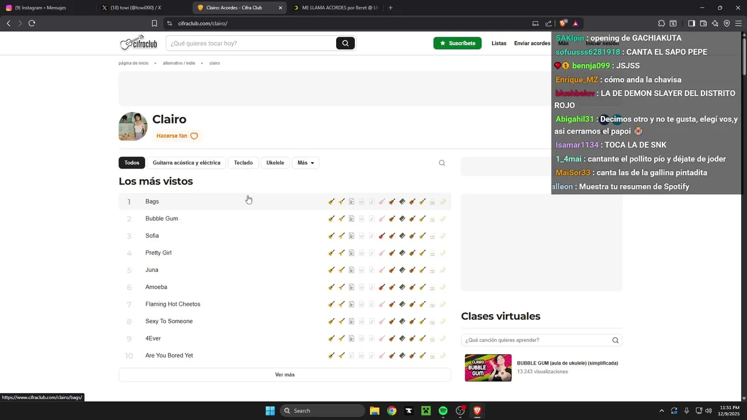Open acoustic guitar chords icon for Bags
Image resolution: width=747 pixels, height=420 pixels.
(331, 201)
